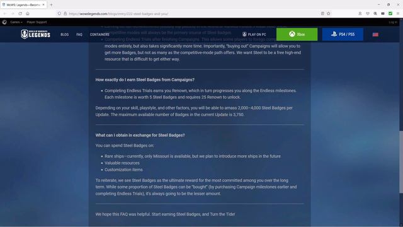The height and width of the screenshot is (227, 403).
Task: Close the WoWS Legends tab
Action: pos(43,4)
